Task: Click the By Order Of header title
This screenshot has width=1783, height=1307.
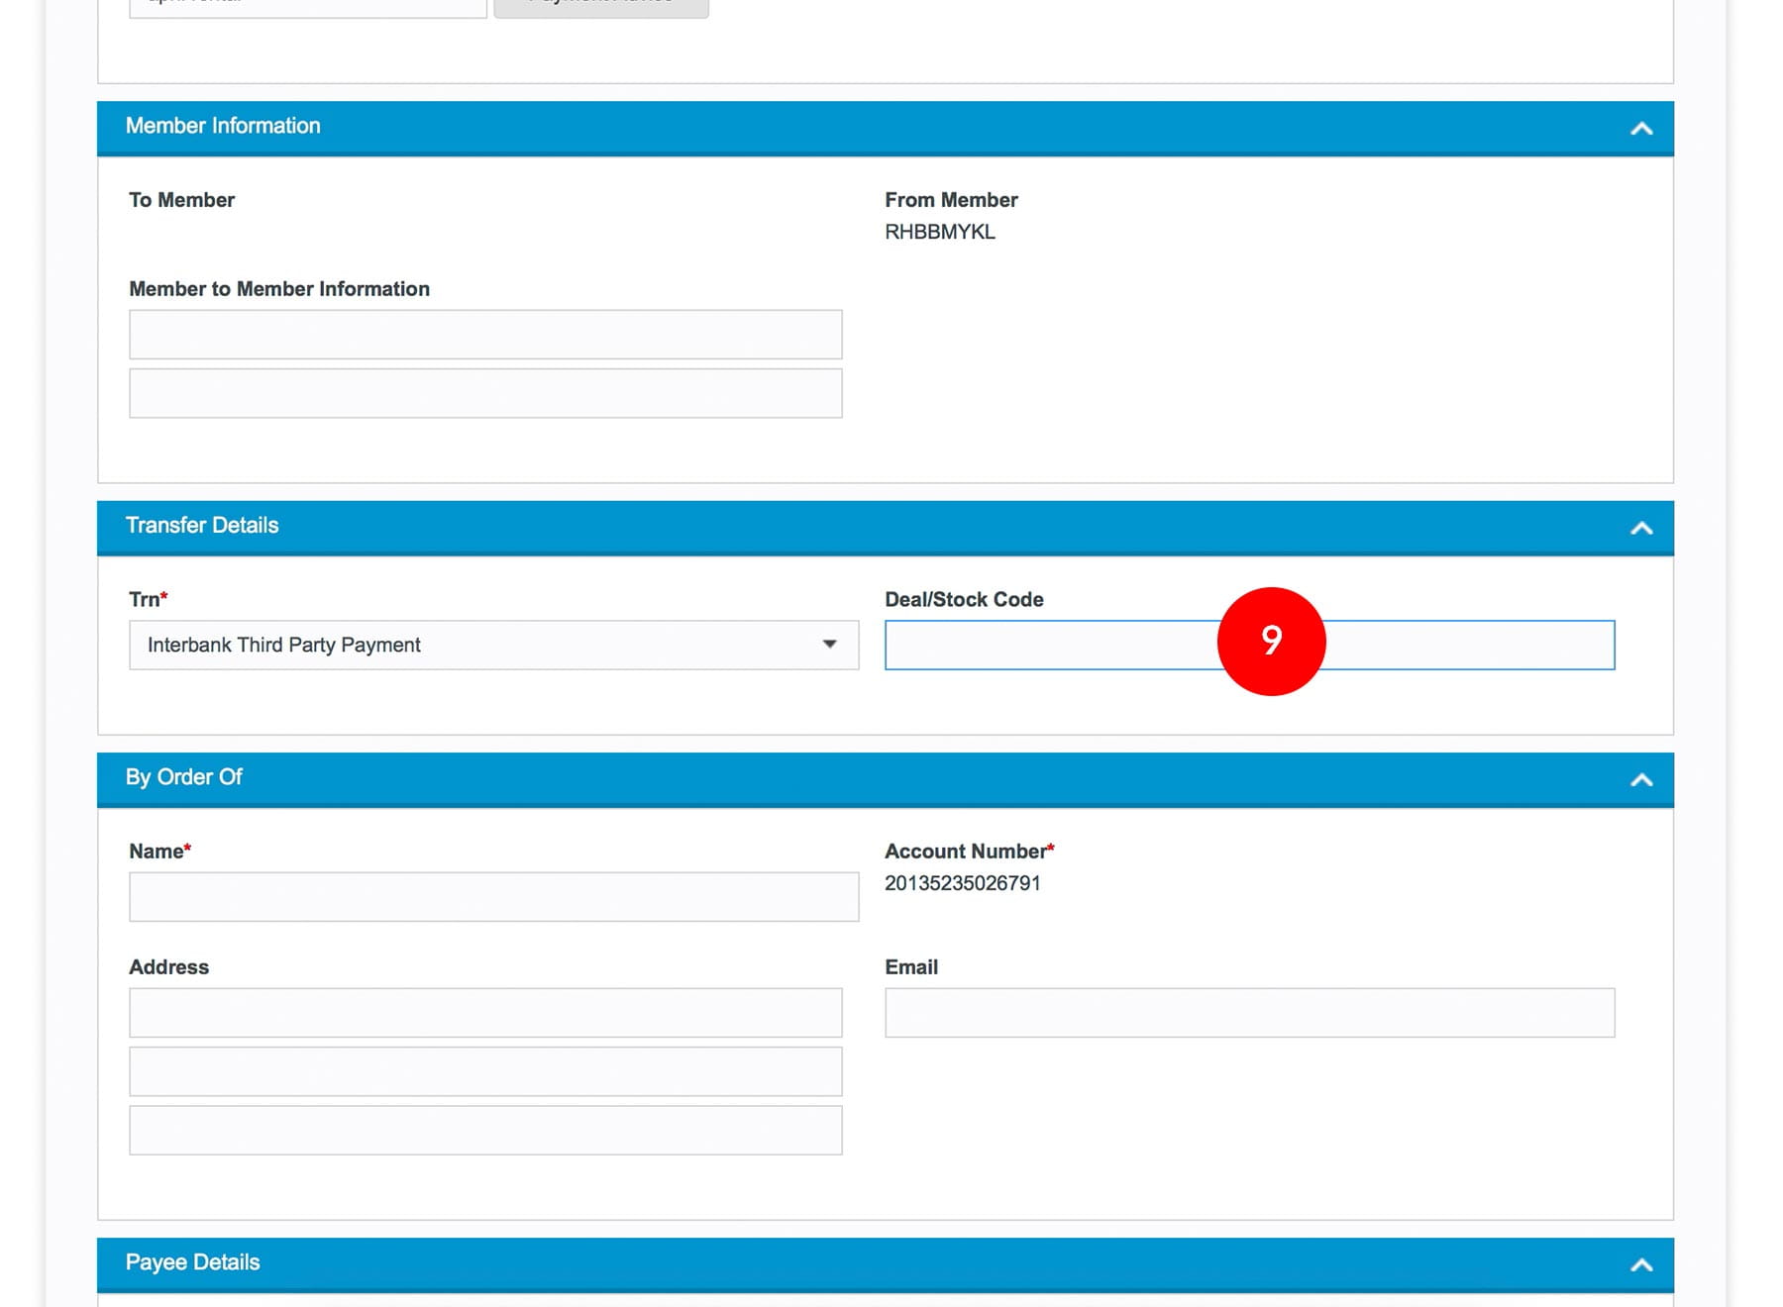Action: coord(184,777)
